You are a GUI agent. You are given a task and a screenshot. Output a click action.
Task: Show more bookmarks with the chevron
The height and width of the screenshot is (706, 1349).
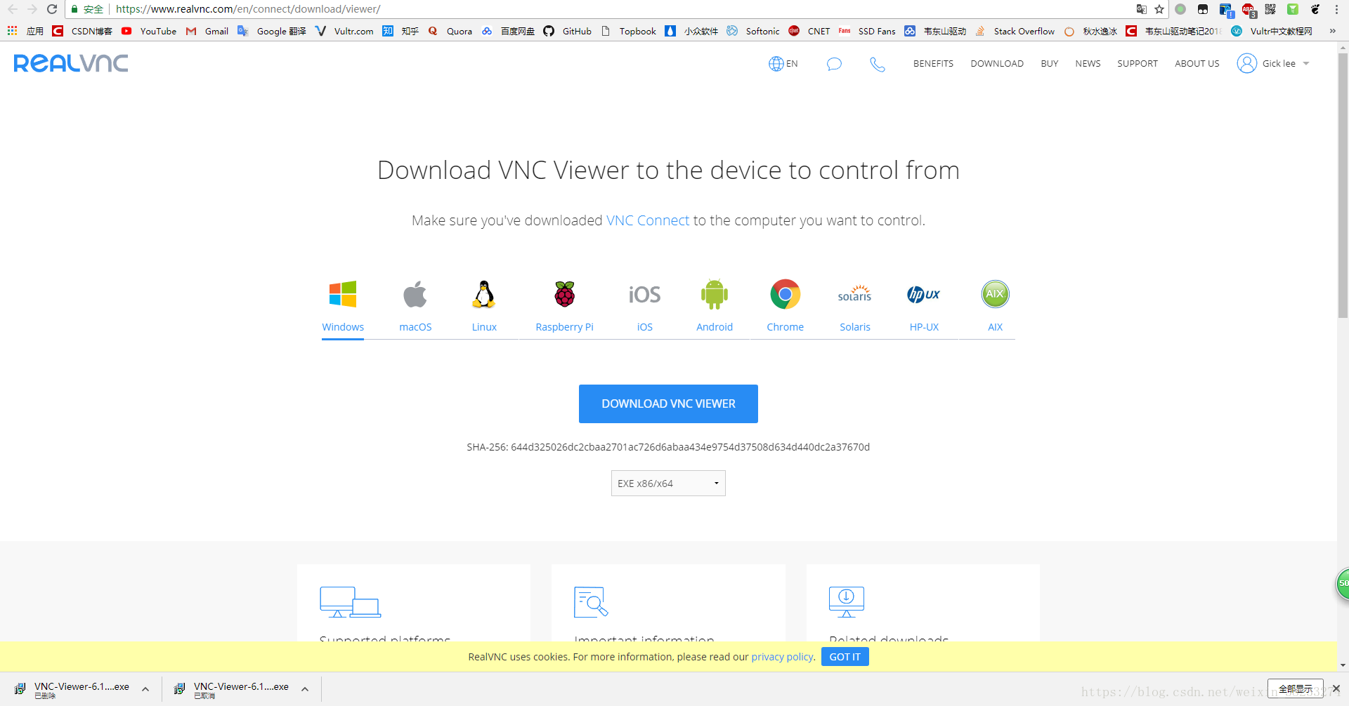(1332, 31)
